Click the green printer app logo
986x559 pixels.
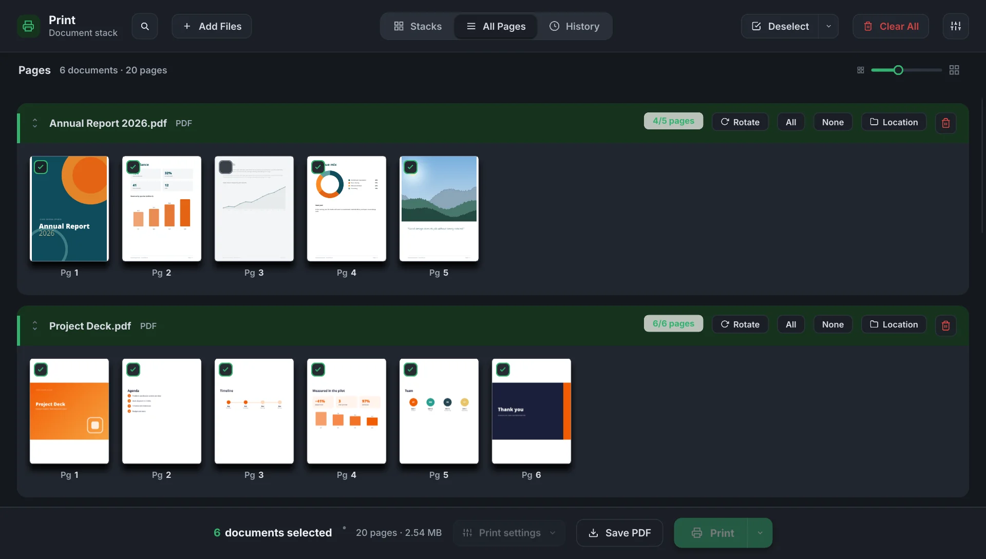point(29,26)
